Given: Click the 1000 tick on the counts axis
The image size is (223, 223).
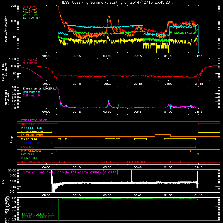Looking at the screenshot, I should (x=13, y=6).
